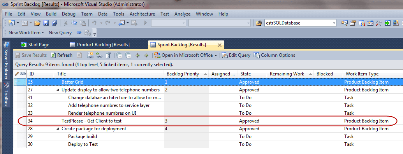Click the Add new linked work item icon
Image resolution: width=403 pixels, height=154 pixels.
(x=90, y=55)
